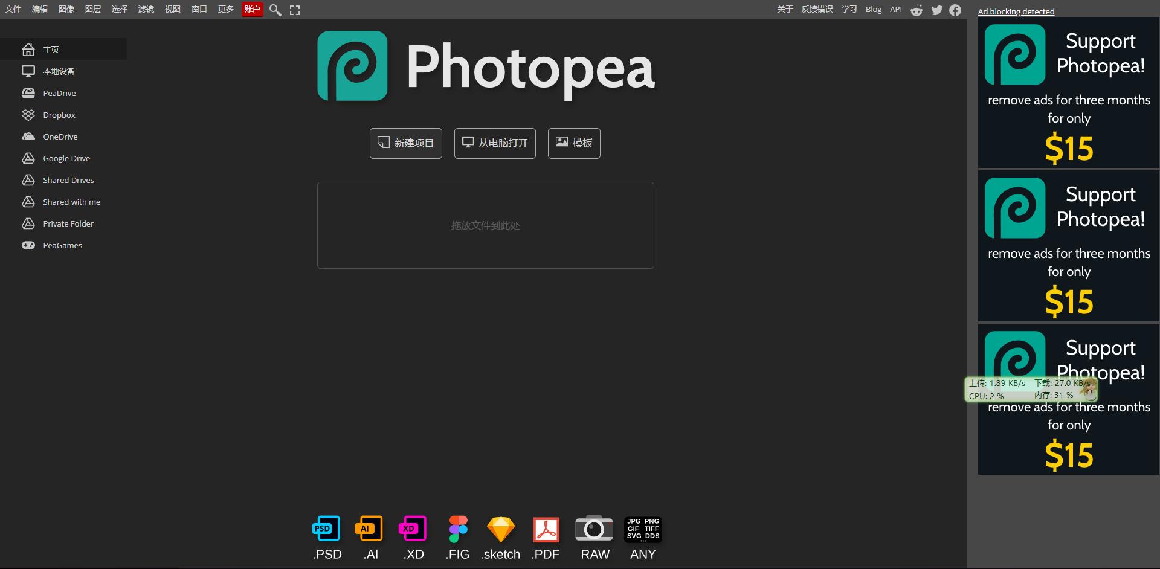This screenshot has width=1160, height=569.
Task: Click the .PDF format icon
Action: (x=546, y=530)
